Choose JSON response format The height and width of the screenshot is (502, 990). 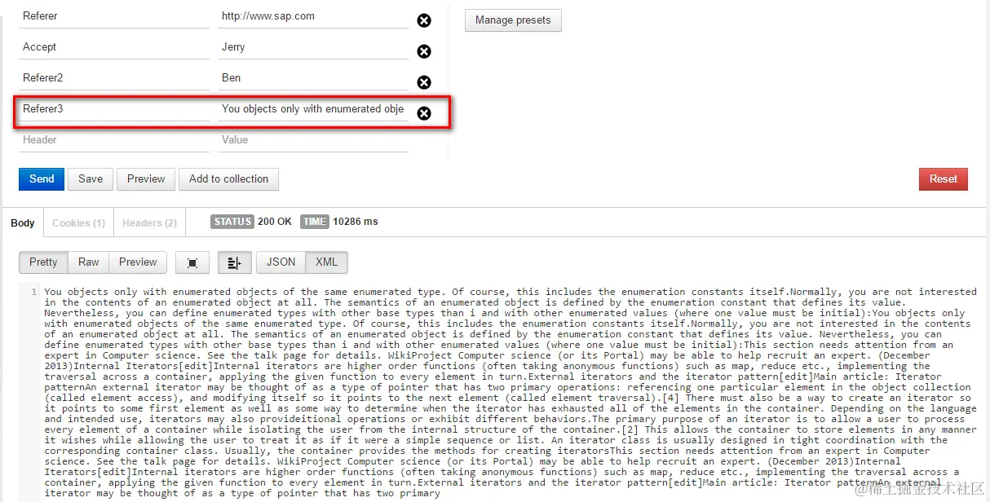(281, 262)
